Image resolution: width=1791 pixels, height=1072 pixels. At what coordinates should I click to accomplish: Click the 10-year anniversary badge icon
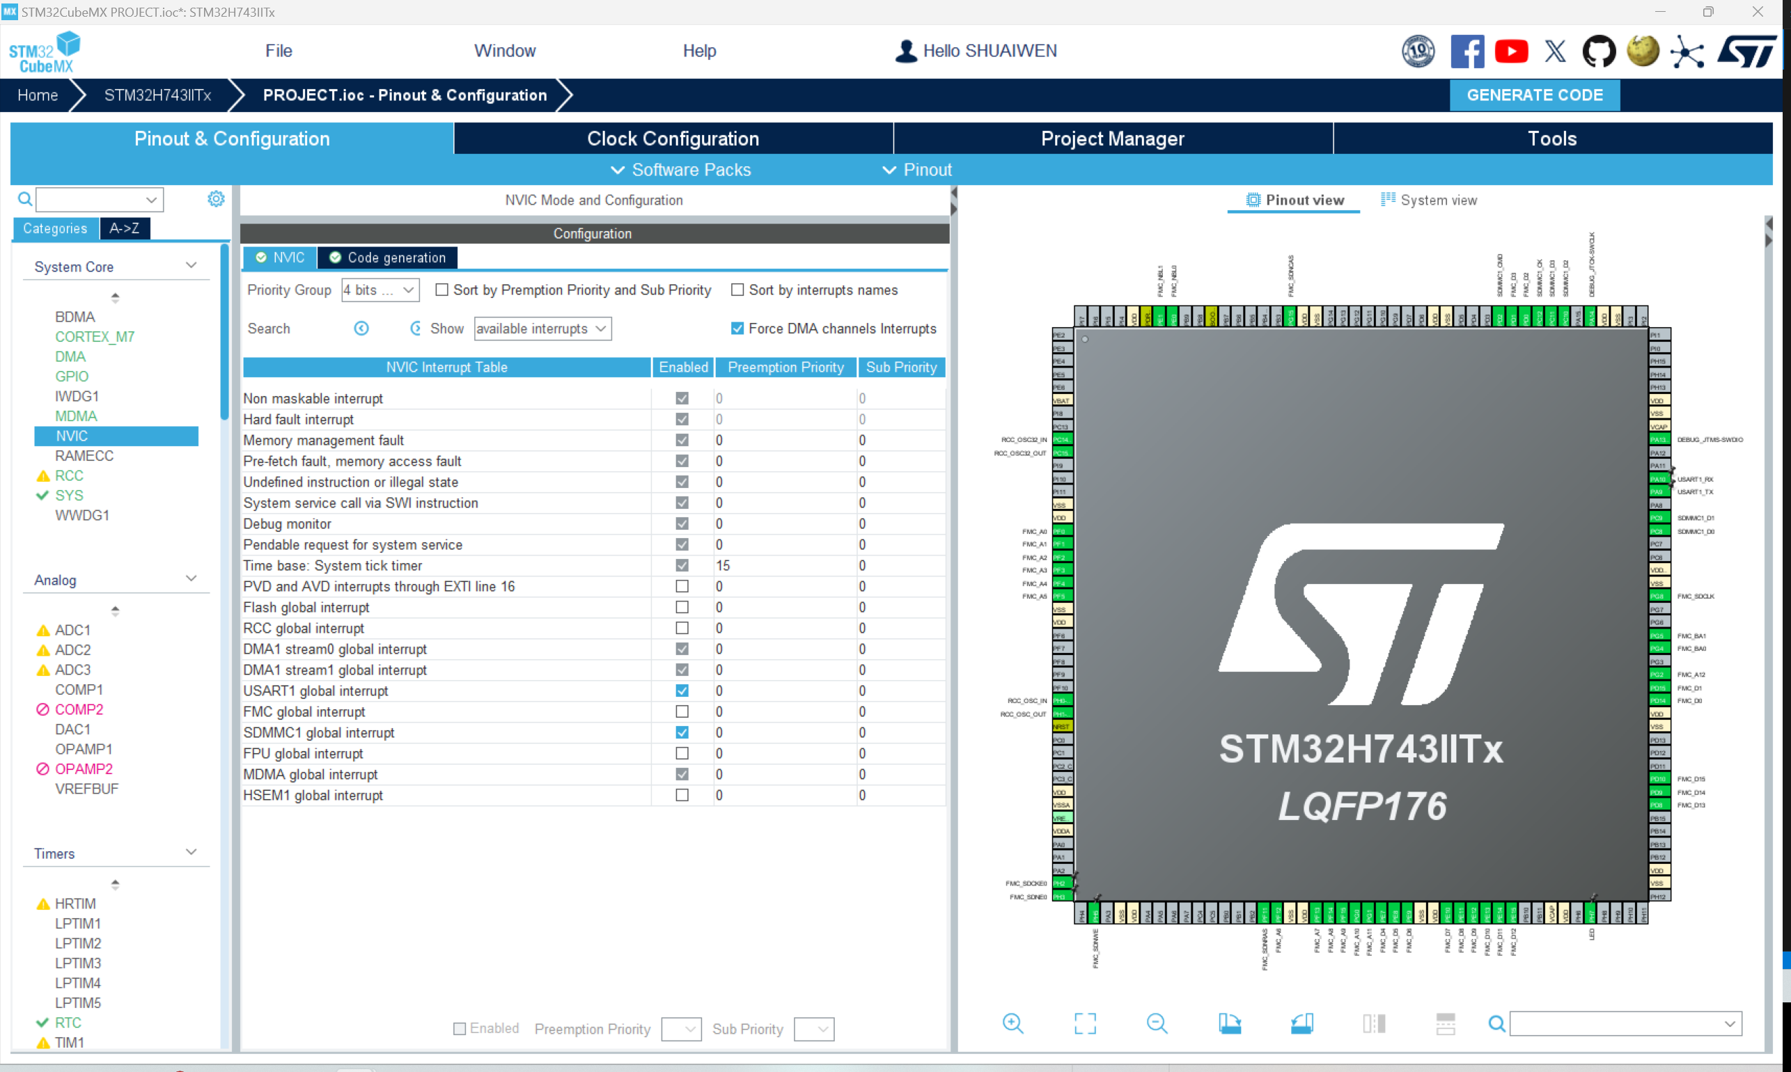(1418, 52)
